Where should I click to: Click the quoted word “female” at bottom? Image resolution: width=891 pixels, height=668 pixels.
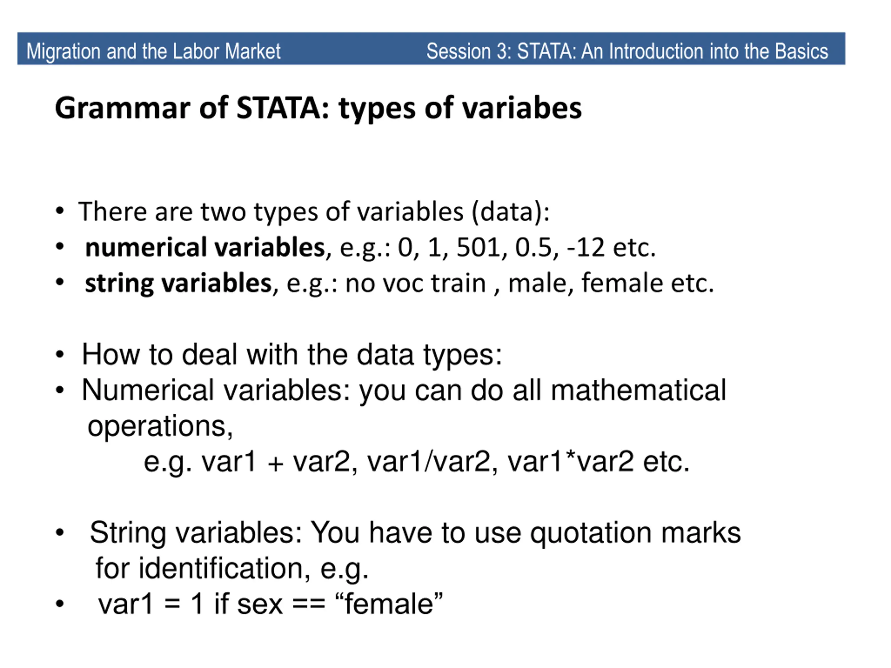pos(389,604)
